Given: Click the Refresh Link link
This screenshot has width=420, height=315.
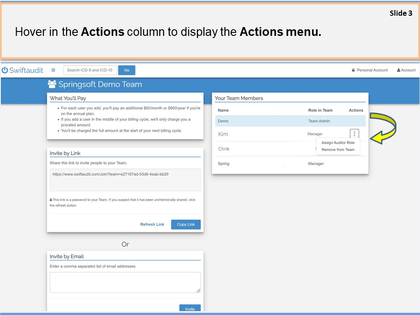Looking at the screenshot, I should 152,224.
